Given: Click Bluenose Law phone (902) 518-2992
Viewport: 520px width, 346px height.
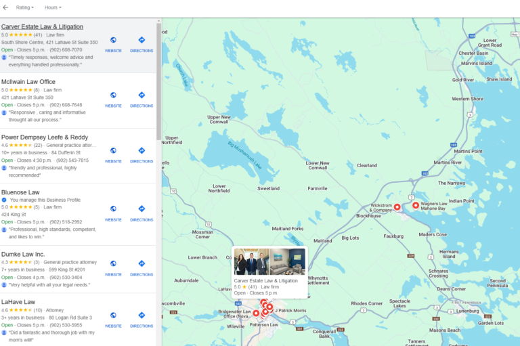Looking at the screenshot, I should 66,222.
